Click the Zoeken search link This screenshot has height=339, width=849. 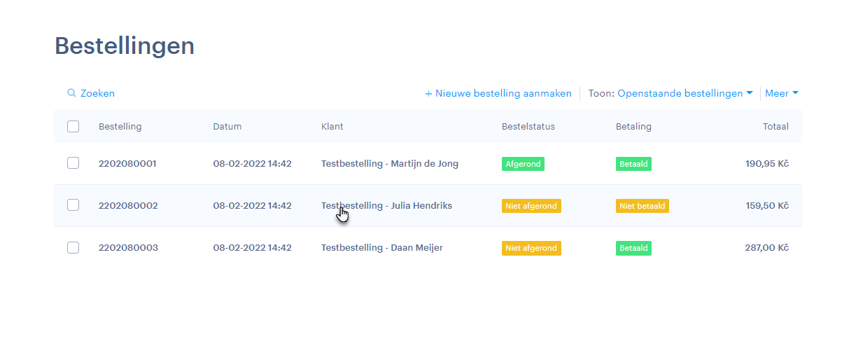tap(97, 93)
